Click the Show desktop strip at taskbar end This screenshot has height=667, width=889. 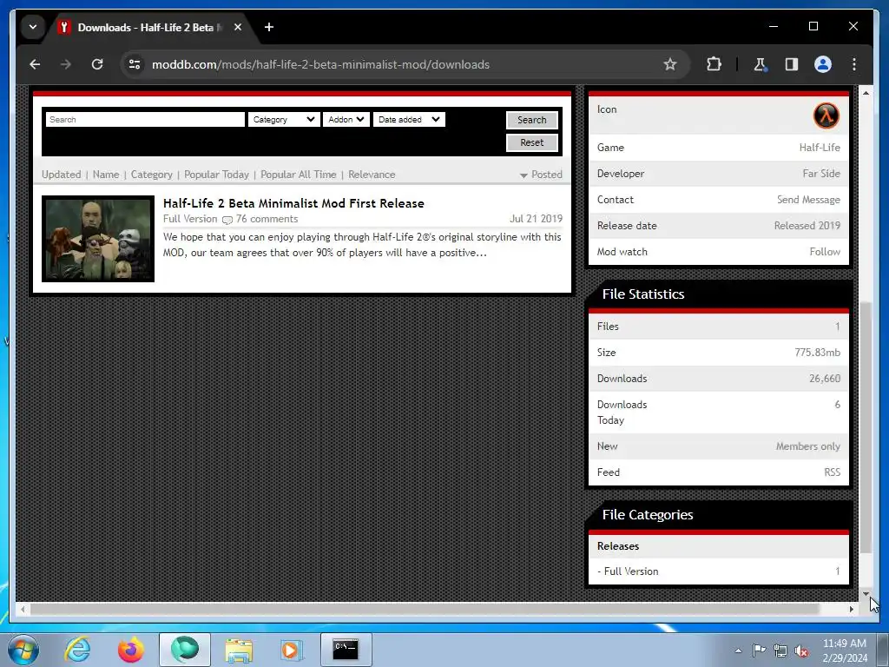click(883, 650)
